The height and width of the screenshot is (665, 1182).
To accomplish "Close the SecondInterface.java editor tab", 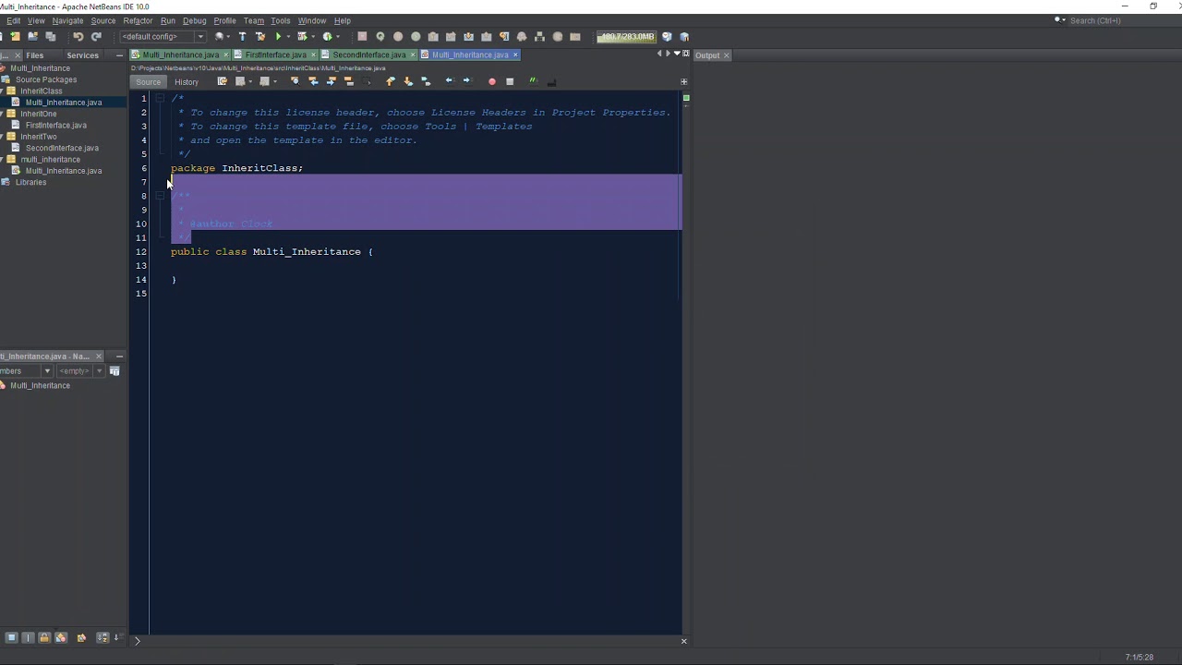I will 414,54.
